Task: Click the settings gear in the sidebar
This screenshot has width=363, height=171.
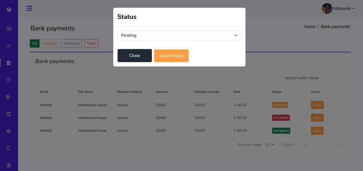Action: [9, 131]
